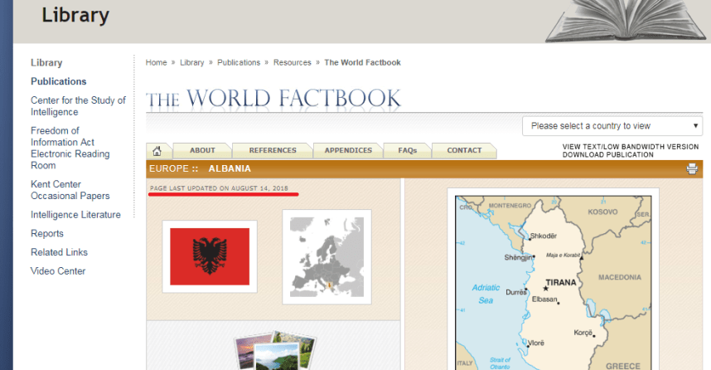Open Freedom of Information Act Reading Room
The height and width of the screenshot is (370, 711).
[70, 148]
